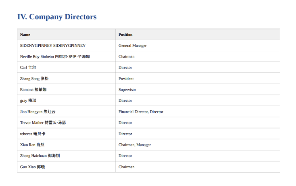Click the Trevor Mather name cell
The height and width of the screenshot is (186, 296).
(x=43, y=122)
